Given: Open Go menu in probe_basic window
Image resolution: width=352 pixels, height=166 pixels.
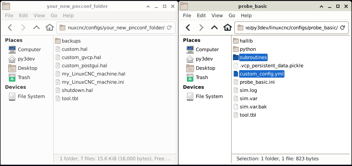Looking at the screenshot, I should coord(232,15).
